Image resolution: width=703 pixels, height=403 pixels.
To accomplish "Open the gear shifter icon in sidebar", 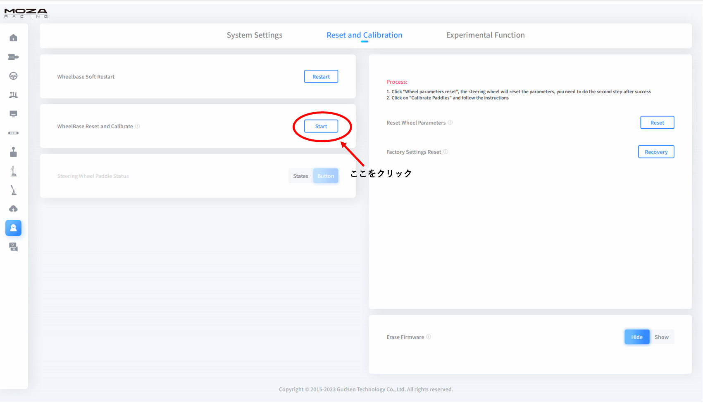I will click(13, 152).
